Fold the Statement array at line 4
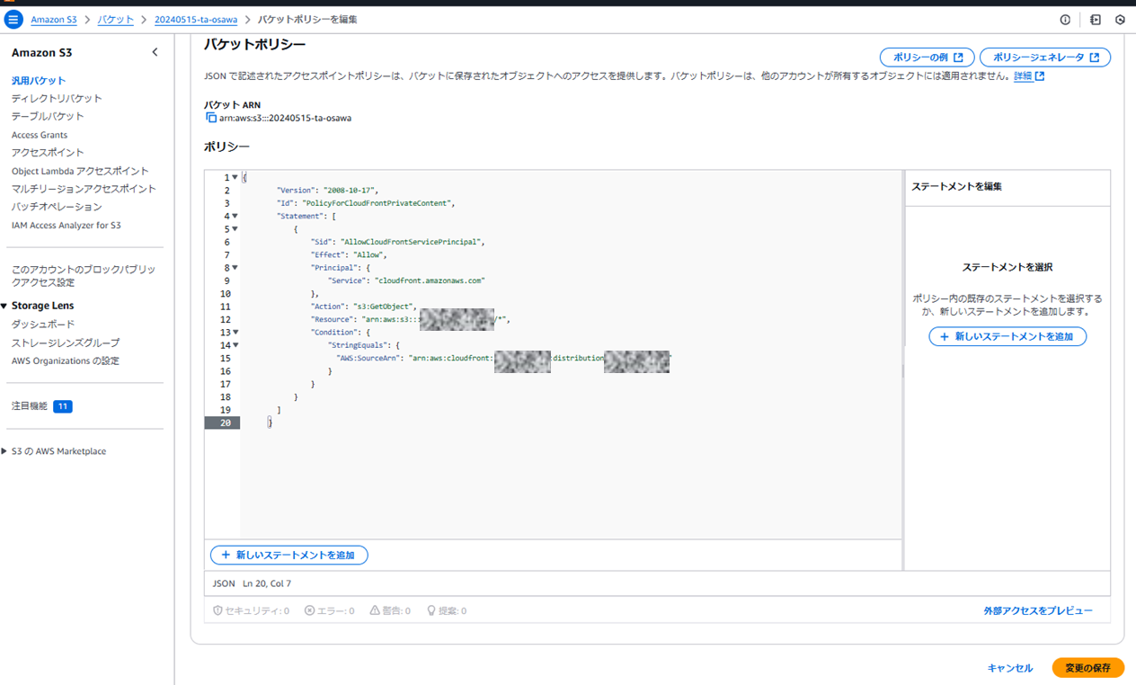The height and width of the screenshot is (685, 1136). tap(235, 217)
